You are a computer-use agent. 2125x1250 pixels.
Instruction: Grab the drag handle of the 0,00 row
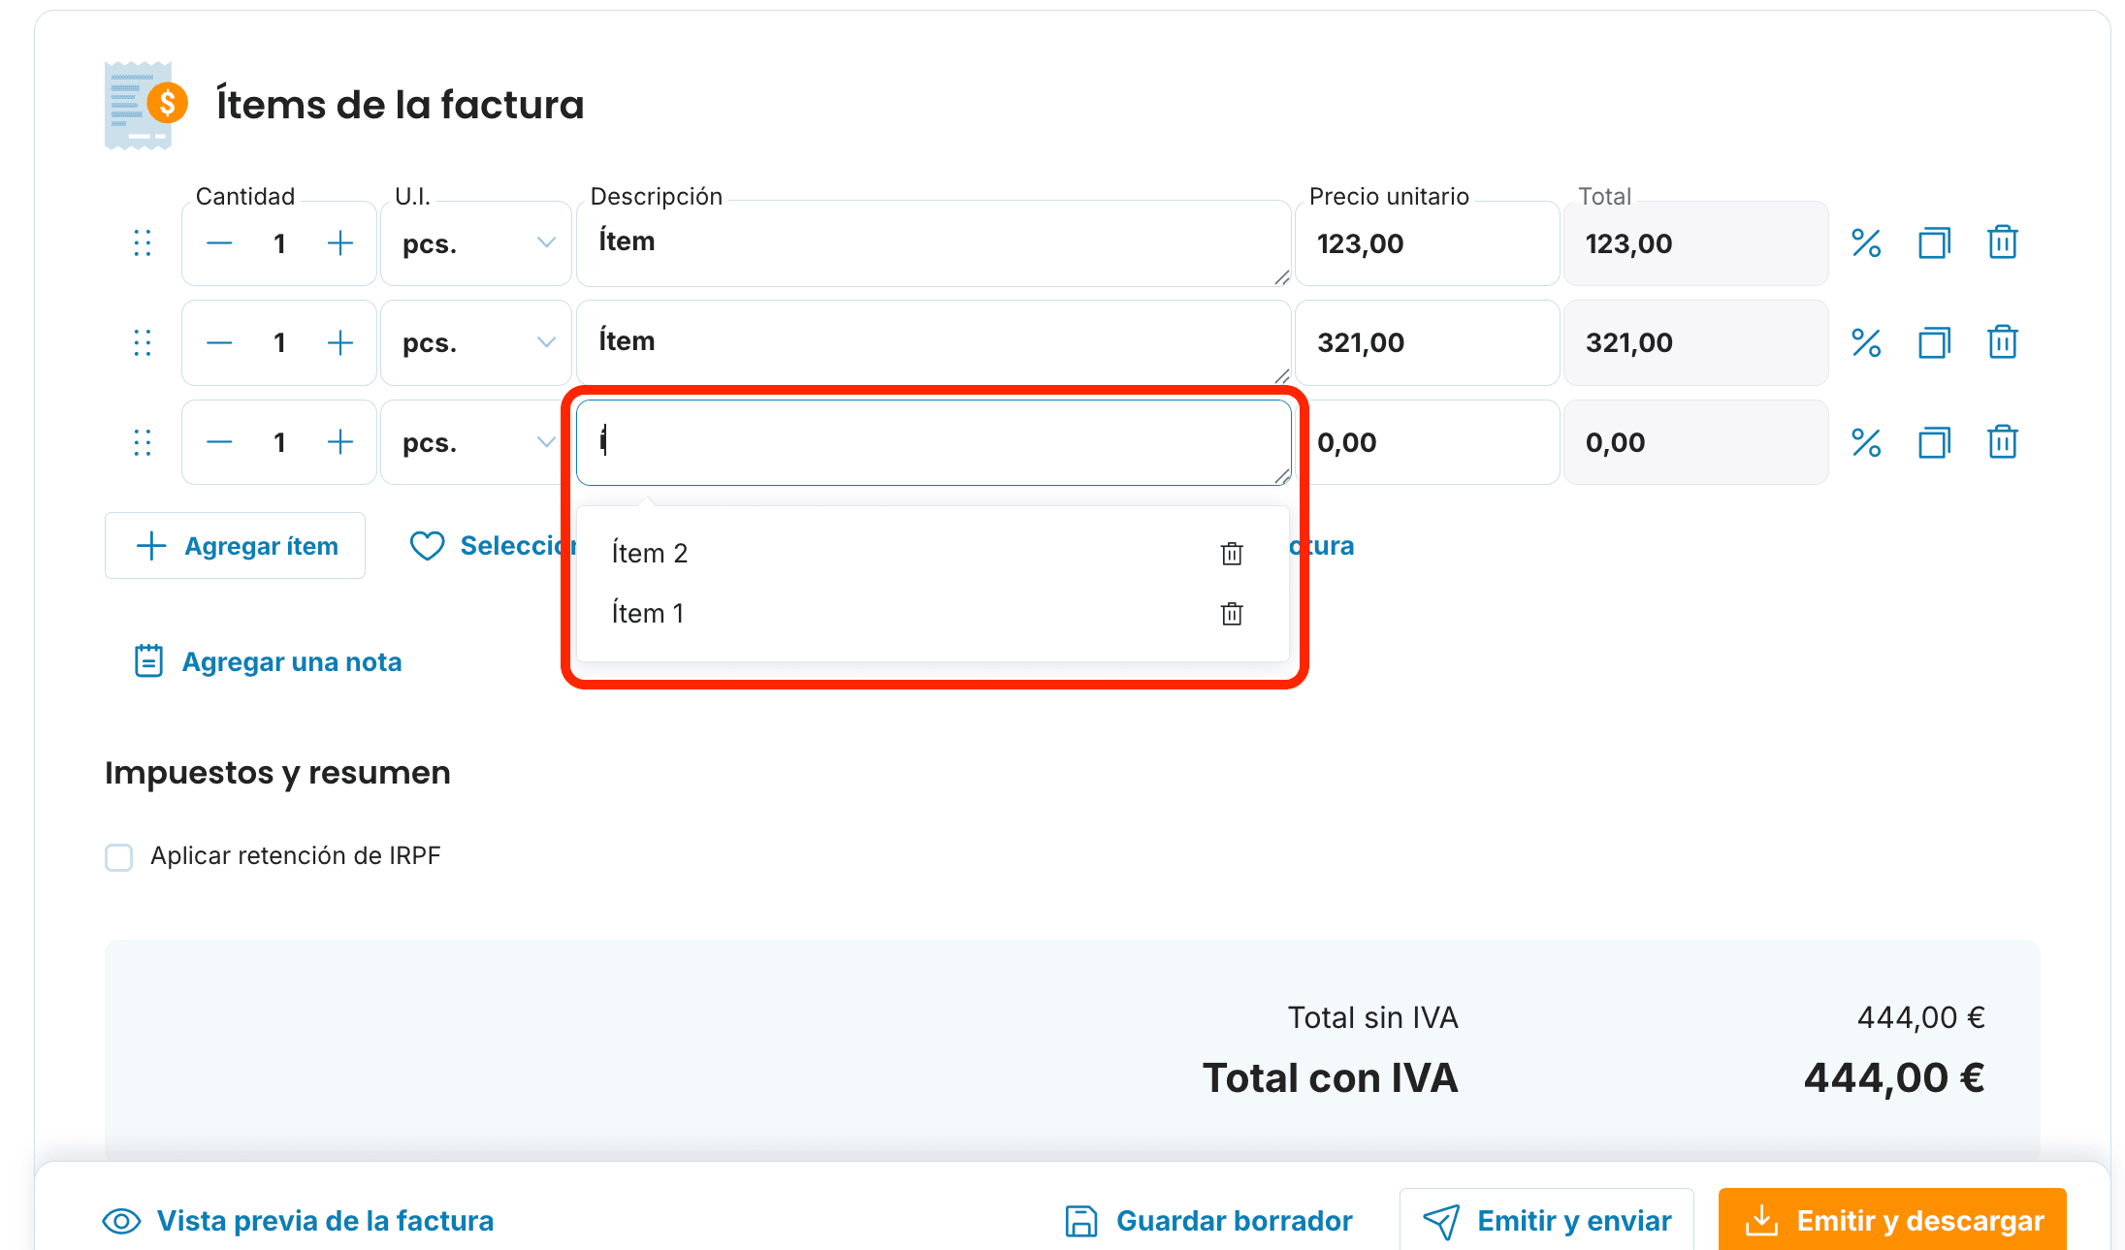click(143, 442)
